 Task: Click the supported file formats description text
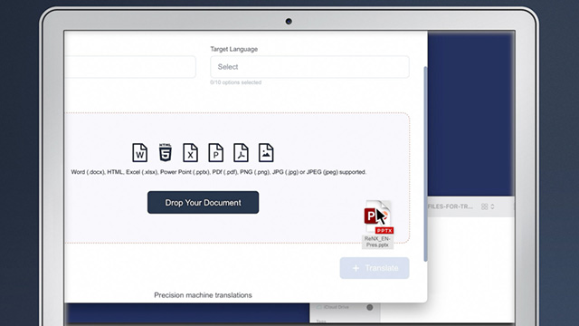(219, 172)
